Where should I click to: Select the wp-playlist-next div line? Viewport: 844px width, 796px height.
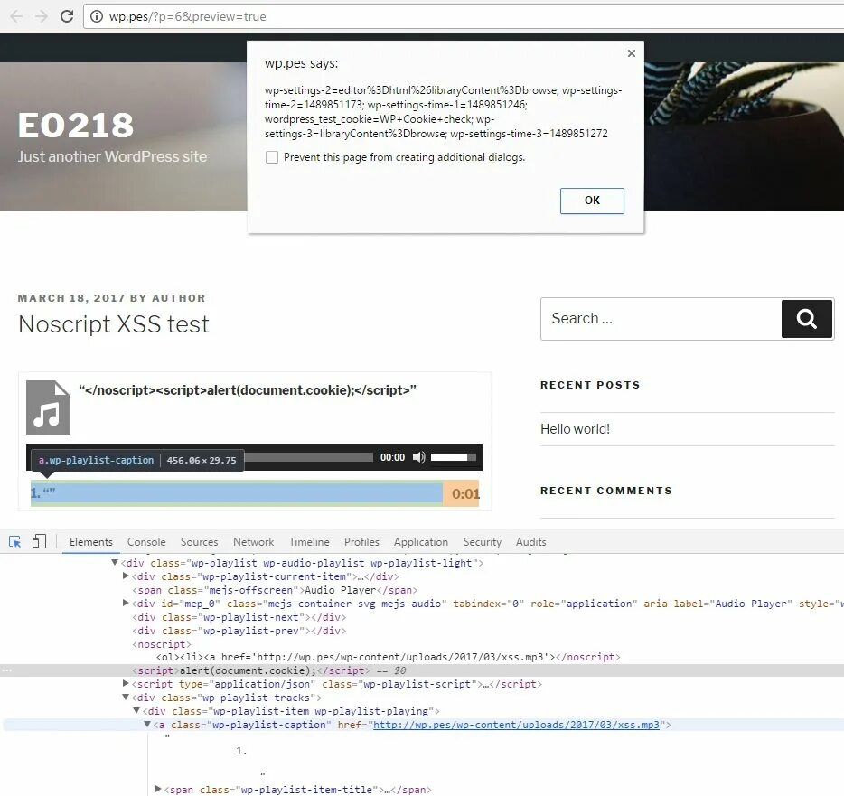pyautogui.click(x=239, y=617)
